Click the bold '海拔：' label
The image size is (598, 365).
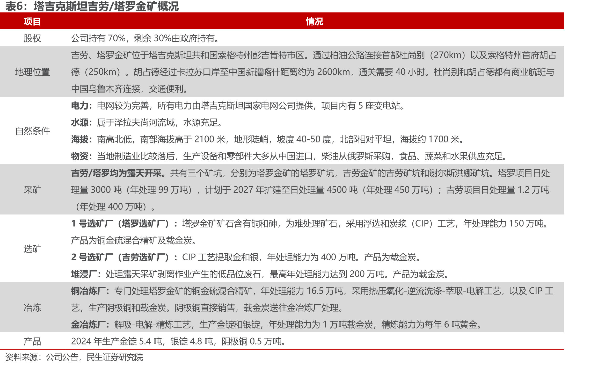click(x=82, y=139)
